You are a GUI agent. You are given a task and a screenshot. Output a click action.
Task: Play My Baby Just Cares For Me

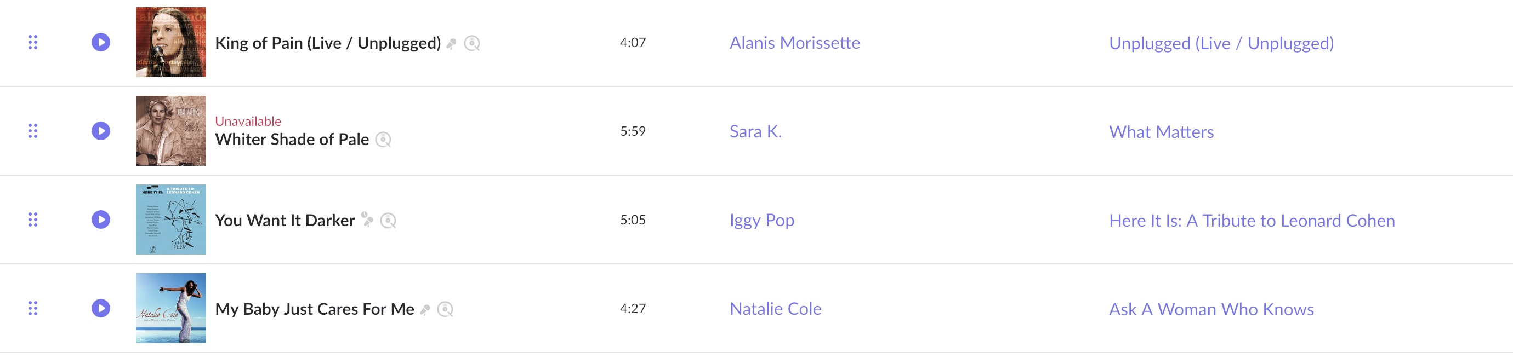pos(101,308)
